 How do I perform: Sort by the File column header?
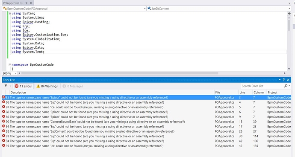point(226,93)
